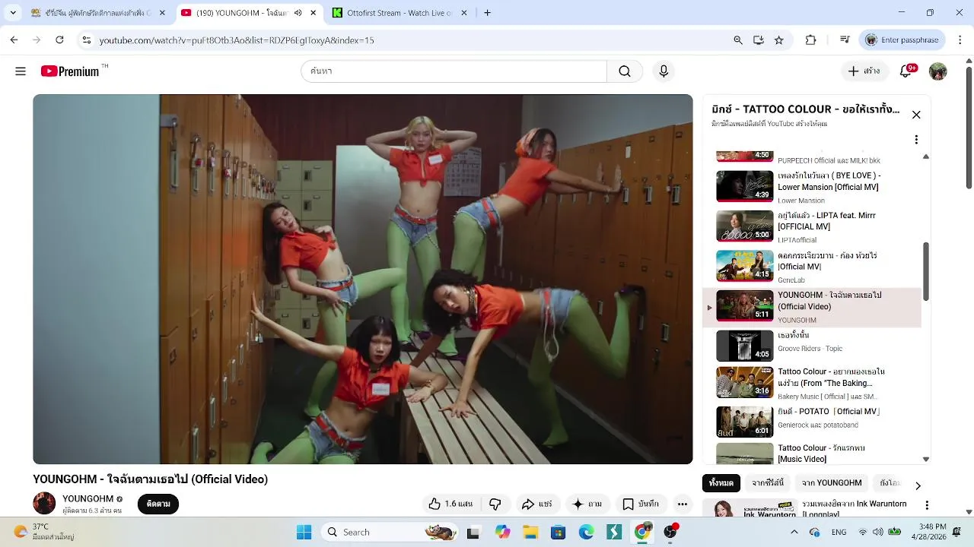The image size is (974, 547).
Task: Open the Windows Start menu
Action: point(304,532)
